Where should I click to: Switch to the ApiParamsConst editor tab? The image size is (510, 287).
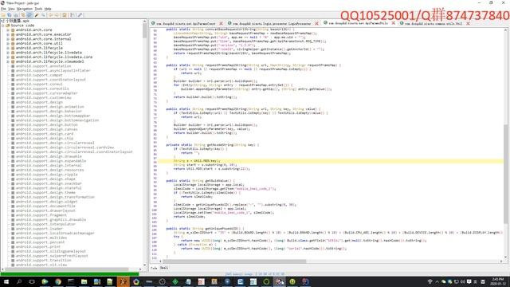(x=186, y=23)
